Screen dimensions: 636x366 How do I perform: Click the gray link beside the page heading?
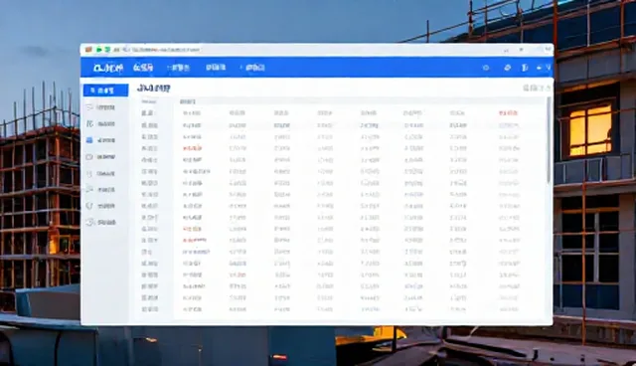(537, 88)
